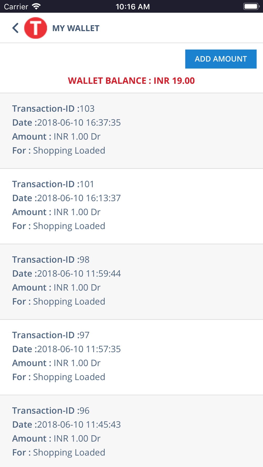Open transaction ID 97 entry
263x467 pixels.
pos(131,357)
